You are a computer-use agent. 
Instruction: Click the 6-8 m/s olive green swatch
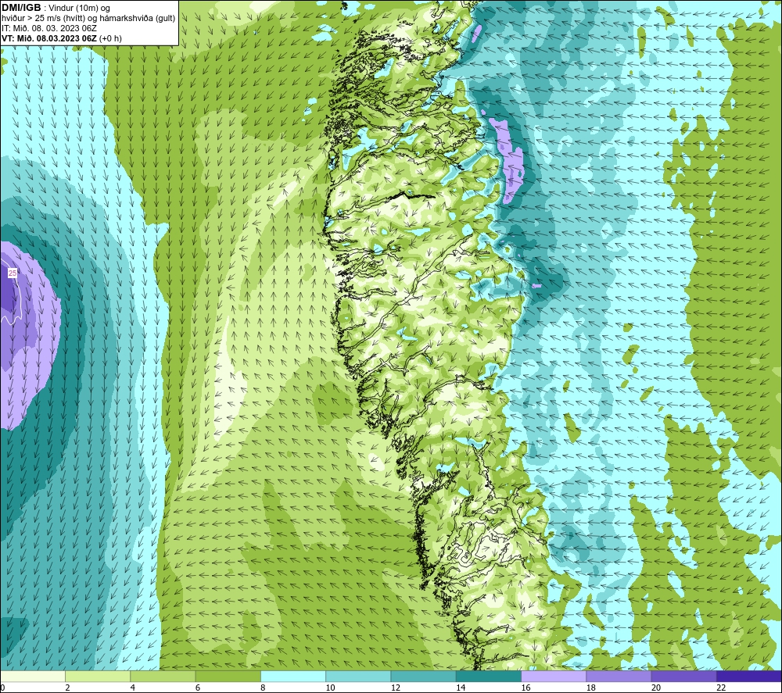tap(228, 676)
